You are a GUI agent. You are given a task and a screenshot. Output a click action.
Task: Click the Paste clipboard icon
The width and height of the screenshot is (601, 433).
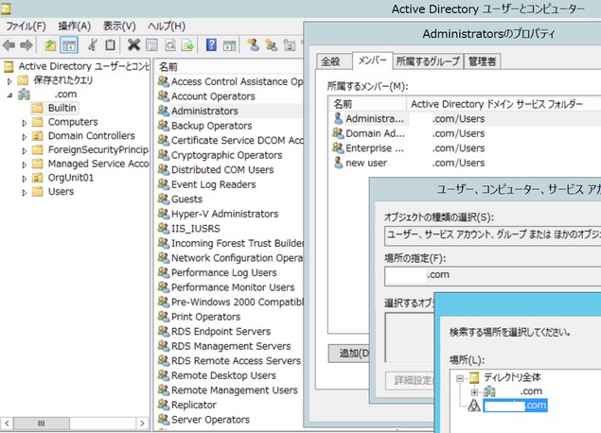pos(110,45)
